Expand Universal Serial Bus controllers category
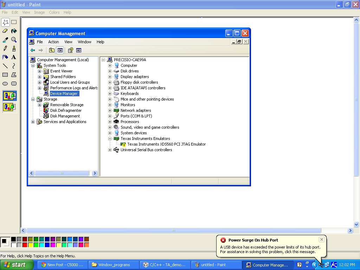The image size is (360, 270). click(110, 150)
